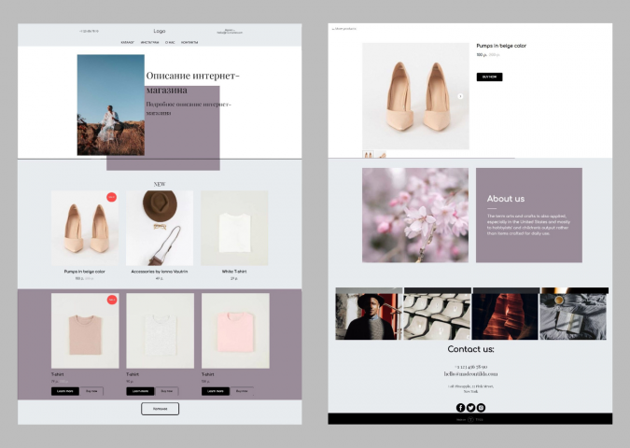Open the Instagram icon in the footer
Screen dimensions: 630x448
pyautogui.click(x=481, y=408)
